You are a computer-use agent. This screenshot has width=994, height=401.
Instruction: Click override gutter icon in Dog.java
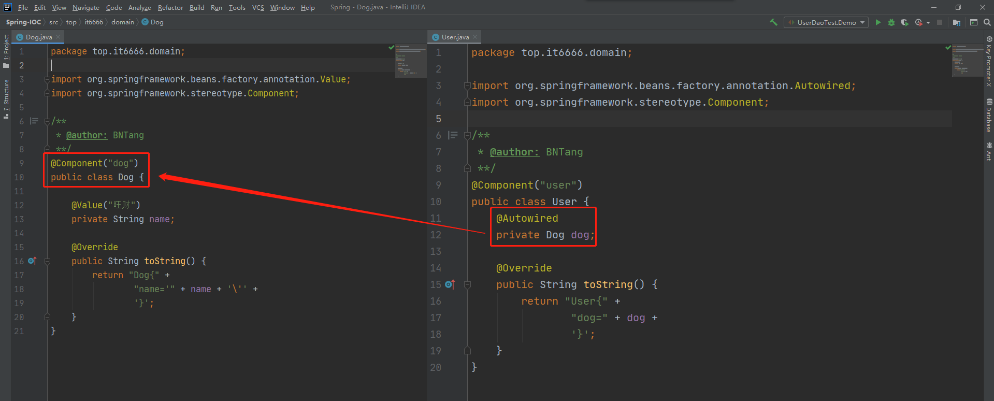coord(32,261)
